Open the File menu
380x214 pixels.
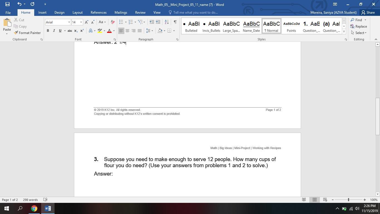point(8,13)
